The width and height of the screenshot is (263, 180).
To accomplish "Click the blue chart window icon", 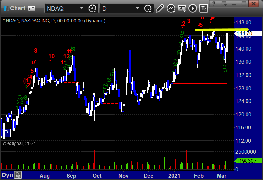I will [x=6, y=8].
